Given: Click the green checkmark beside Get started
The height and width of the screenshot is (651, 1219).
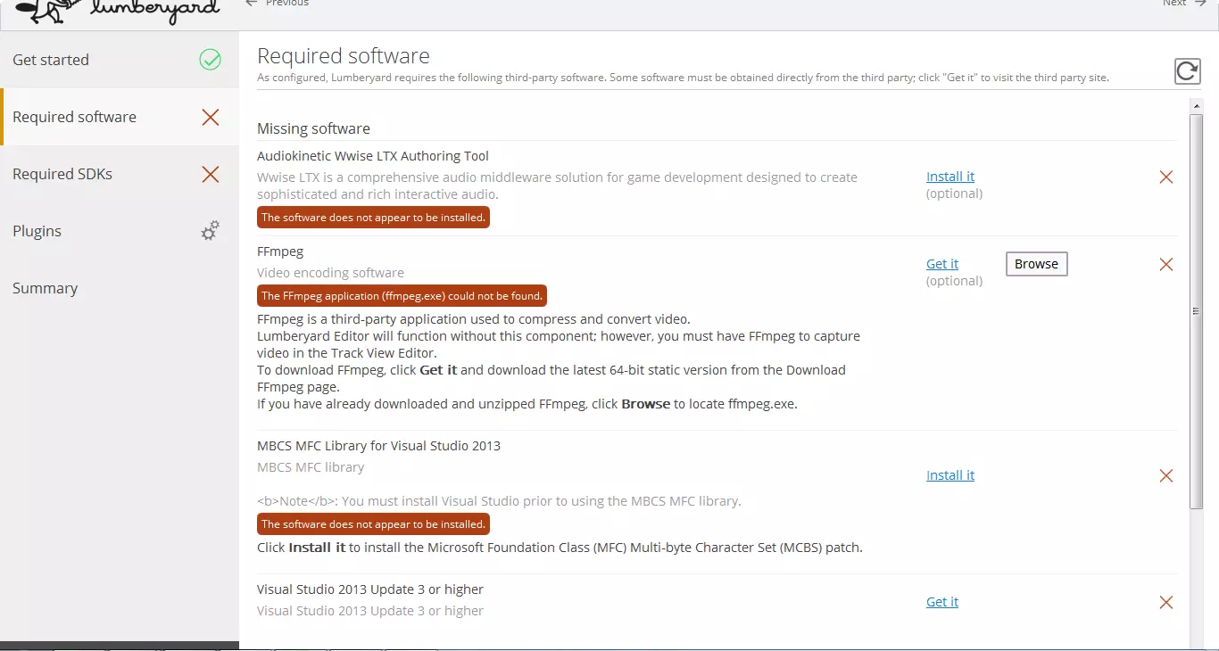Looking at the screenshot, I should pyautogui.click(x=210, y=60).
